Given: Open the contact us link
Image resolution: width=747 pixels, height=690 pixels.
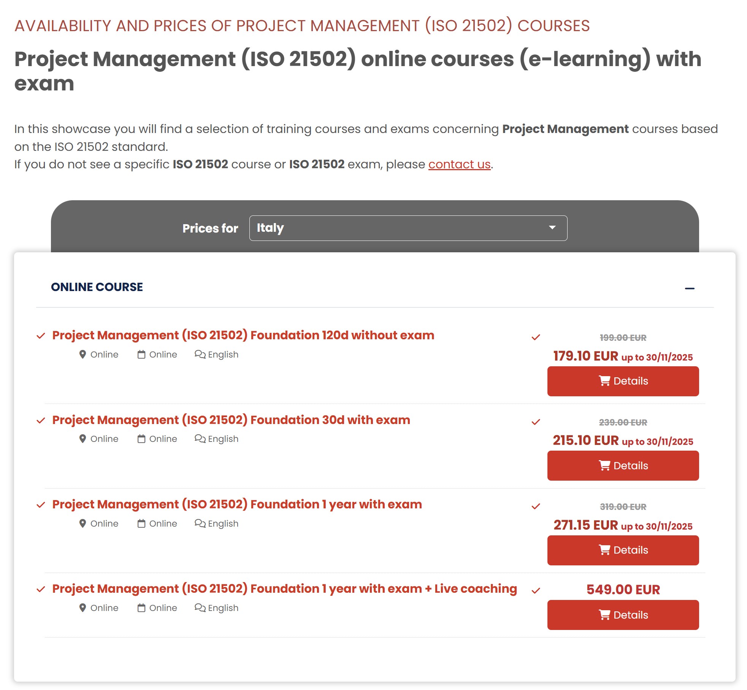Looking at the screenshot, I should 459,164.
